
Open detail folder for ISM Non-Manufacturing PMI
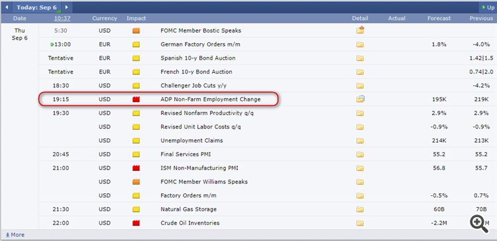[x=360, y=168]
